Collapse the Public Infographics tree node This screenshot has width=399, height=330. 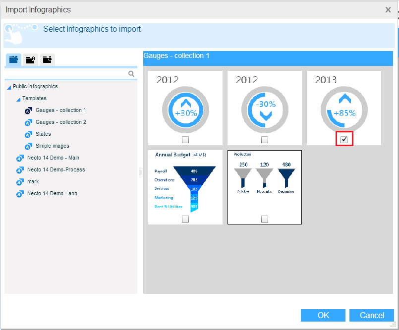coord(9,88)
